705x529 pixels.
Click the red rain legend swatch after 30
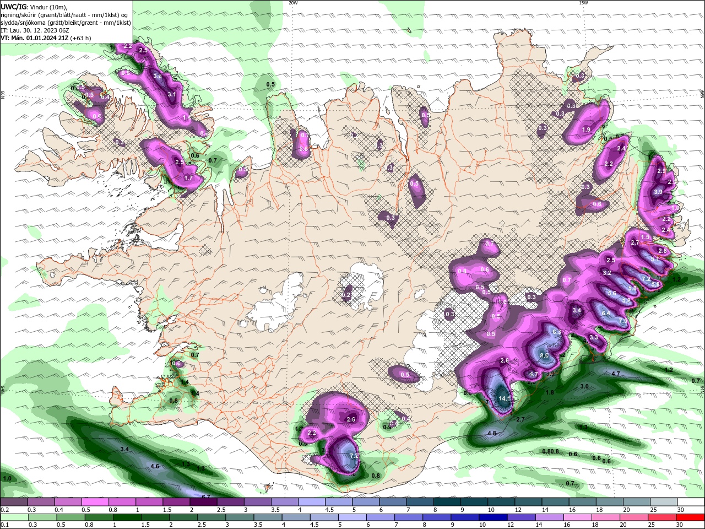[x=690, y=517]
